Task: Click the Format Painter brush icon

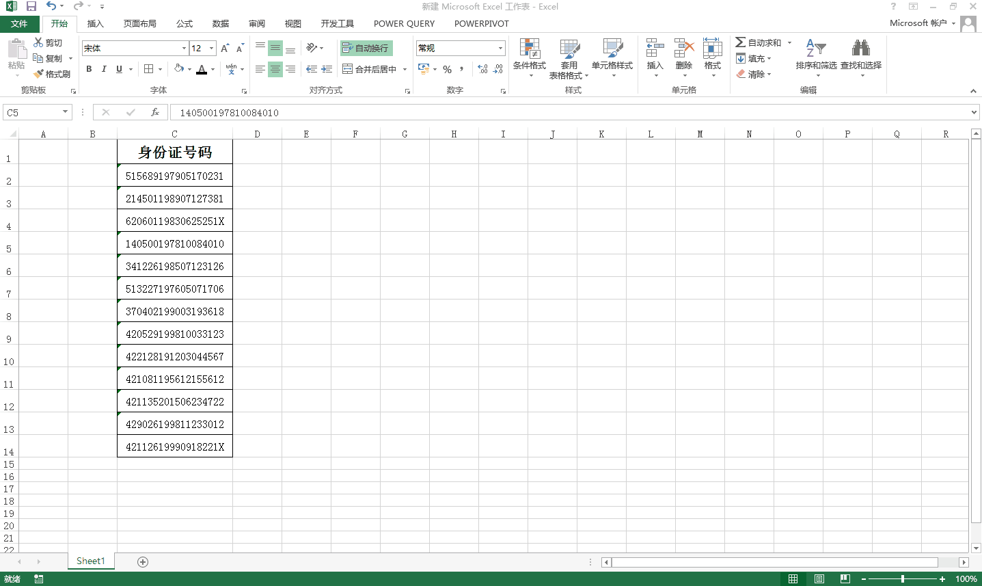Action: click(40, 74)
